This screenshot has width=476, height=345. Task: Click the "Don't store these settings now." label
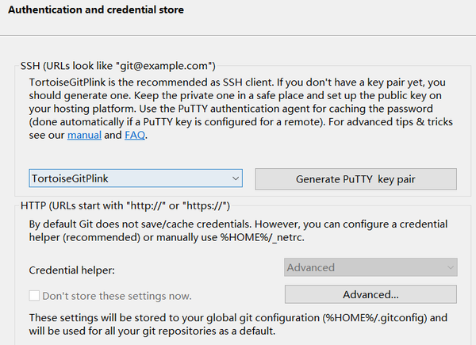tap(117, 296)
